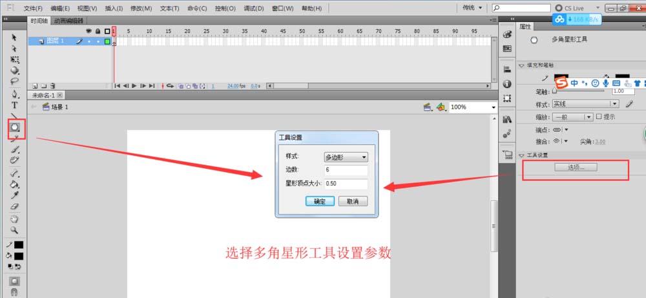This screenshot has height=298, width=646.
Task: Select the Text tool
Action: pos(14,105)
